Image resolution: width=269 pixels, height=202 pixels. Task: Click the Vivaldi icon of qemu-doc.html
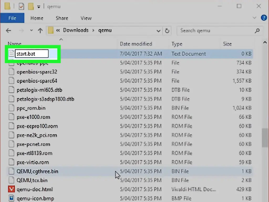pyautogui.click(x=11, y=189)
